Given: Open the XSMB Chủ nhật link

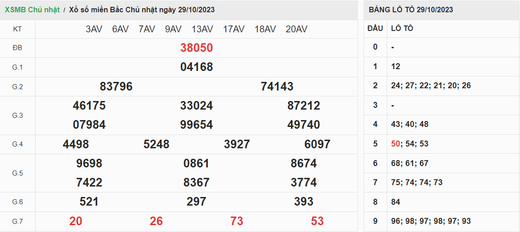Looking at the screenshot, I should (32, 10).
